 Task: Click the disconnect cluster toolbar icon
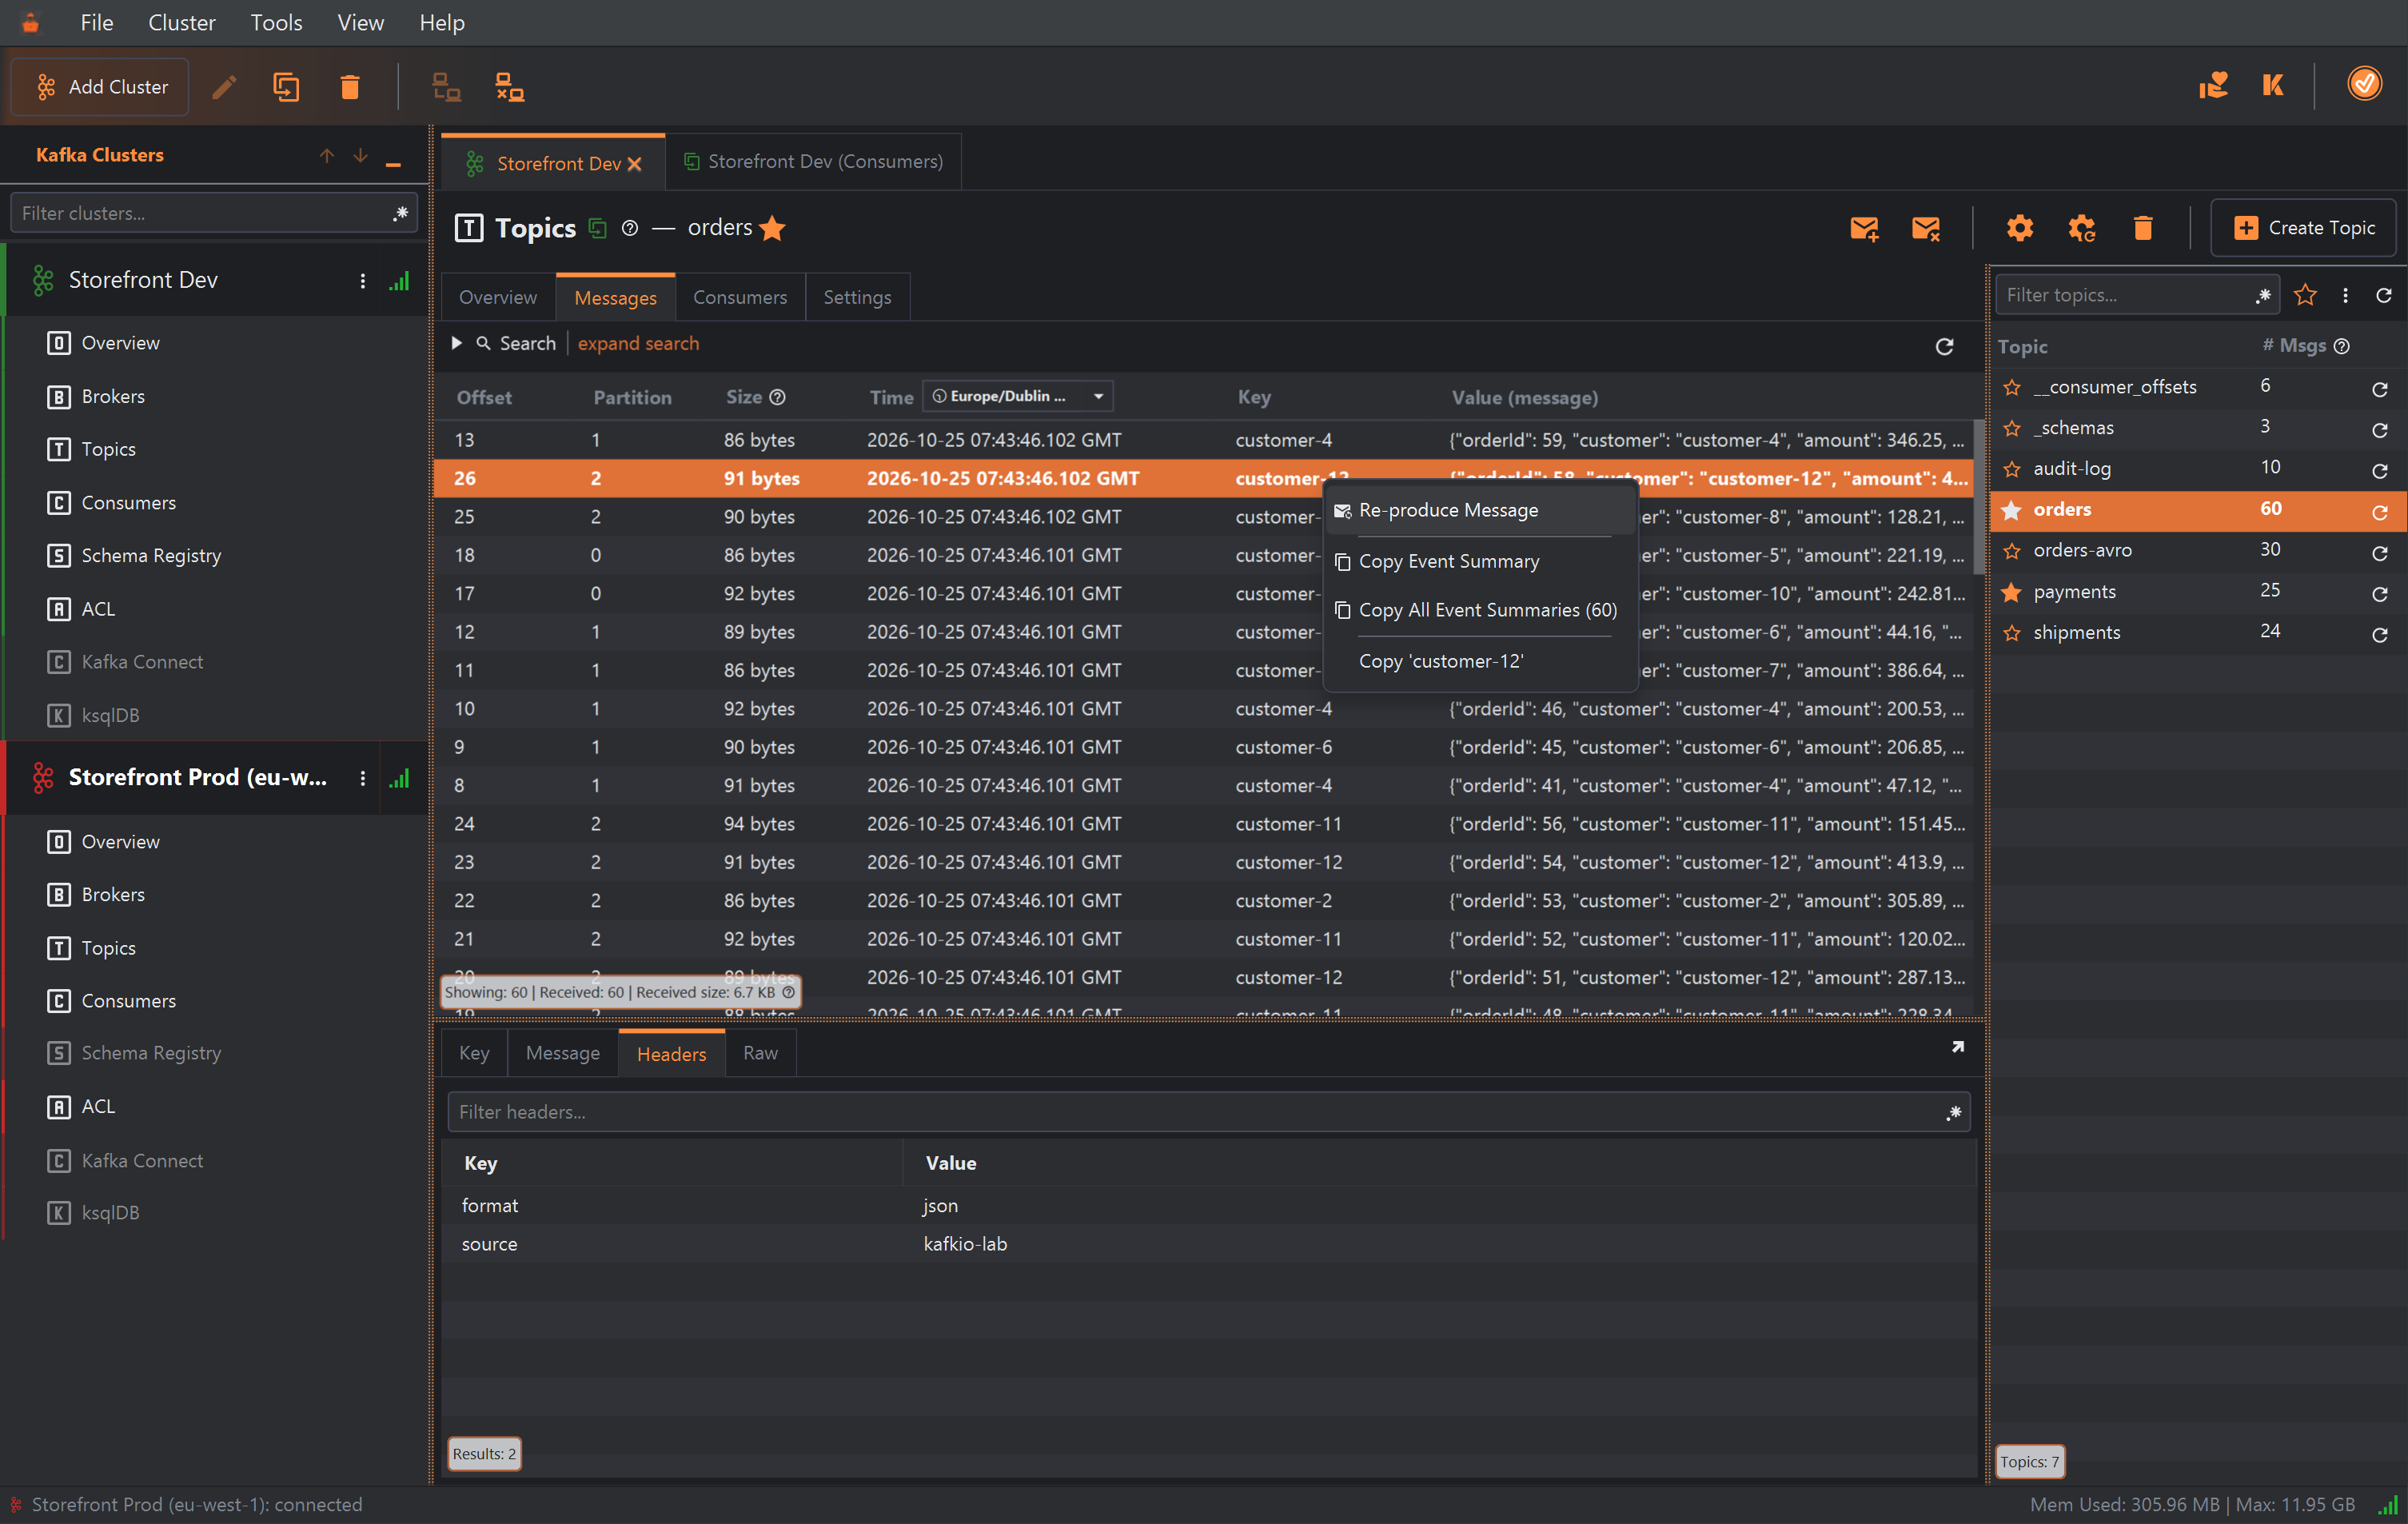tap(510, 87)
